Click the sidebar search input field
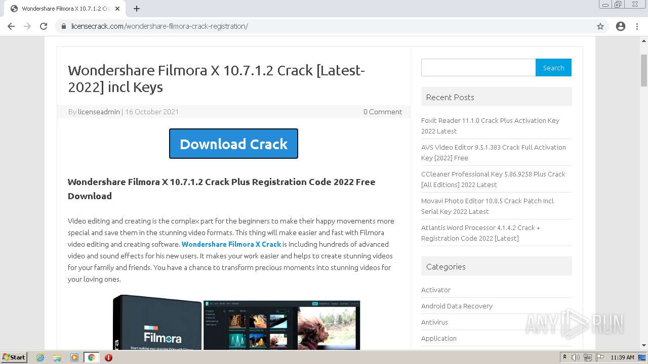The image size is (648, 364). (x=478, y=68)
